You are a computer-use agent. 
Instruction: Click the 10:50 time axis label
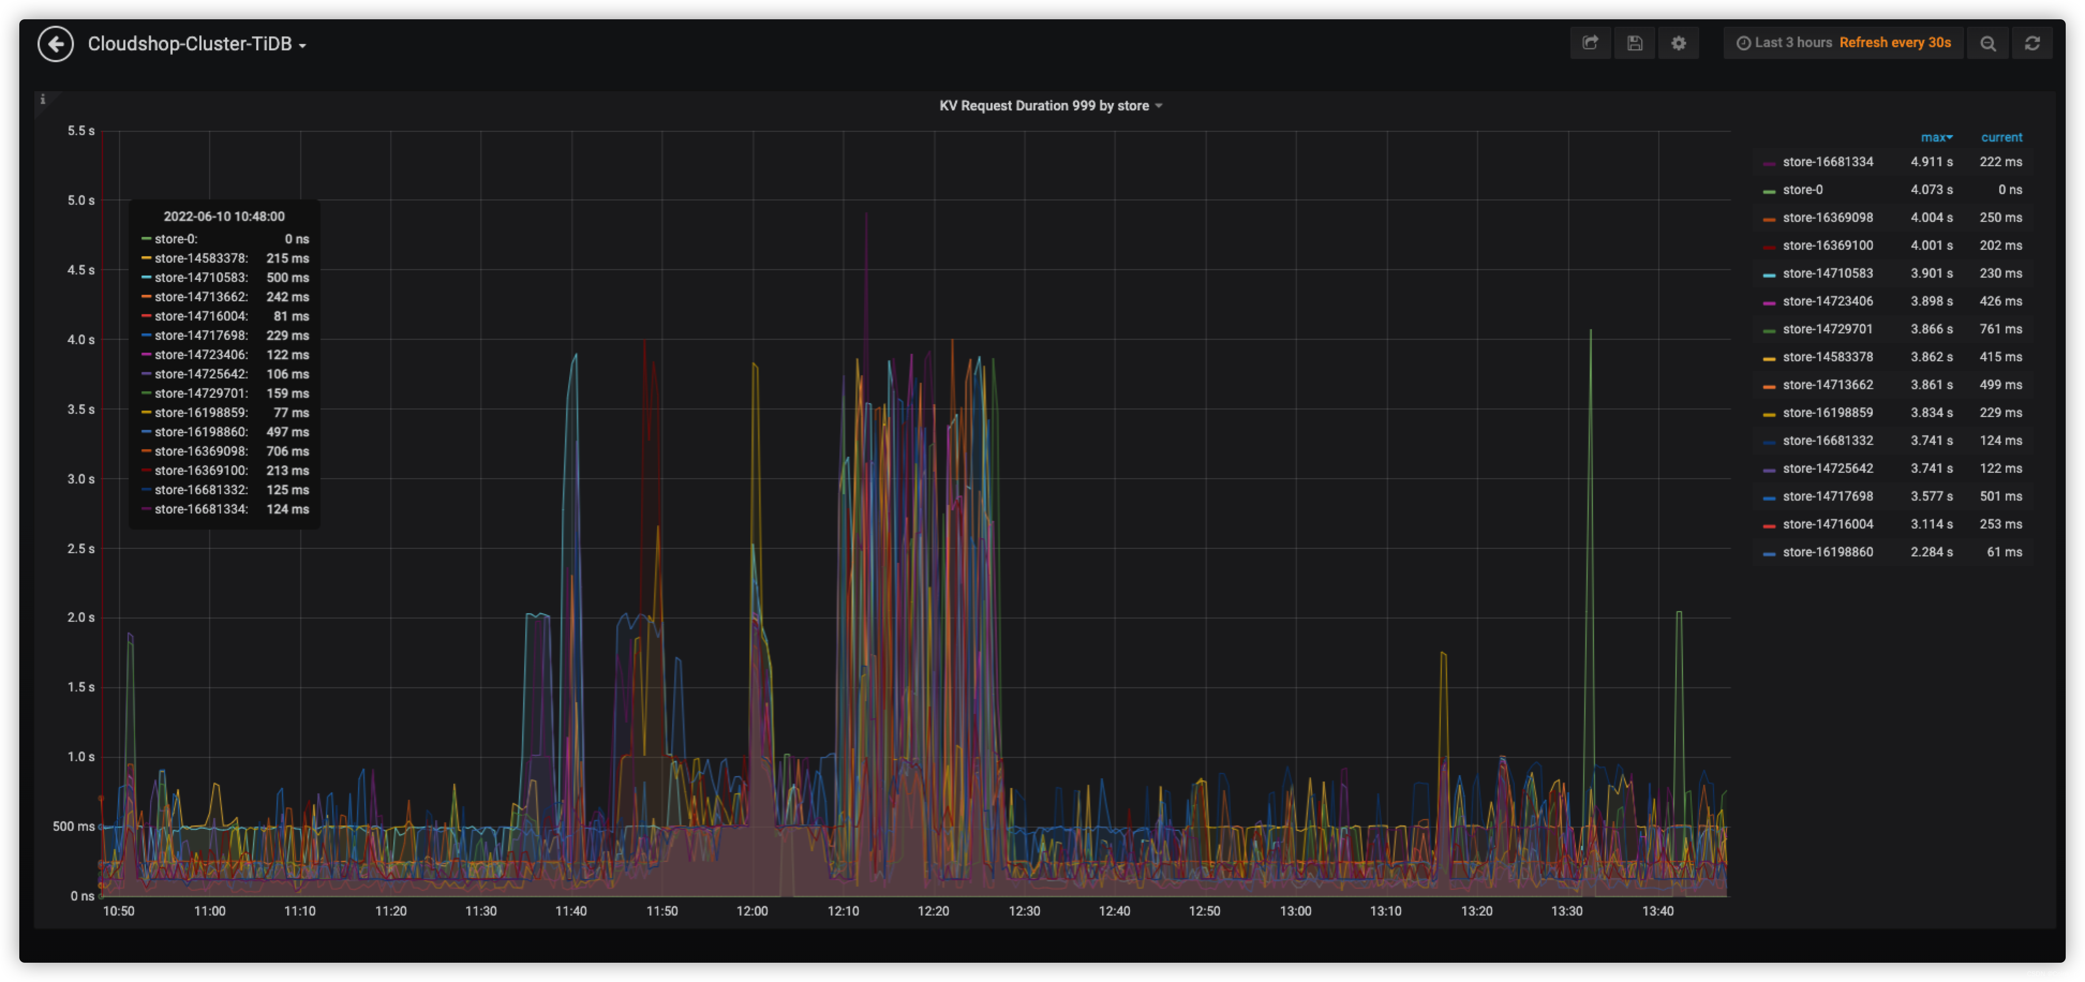pyautogui.click(x=119, y=912)
